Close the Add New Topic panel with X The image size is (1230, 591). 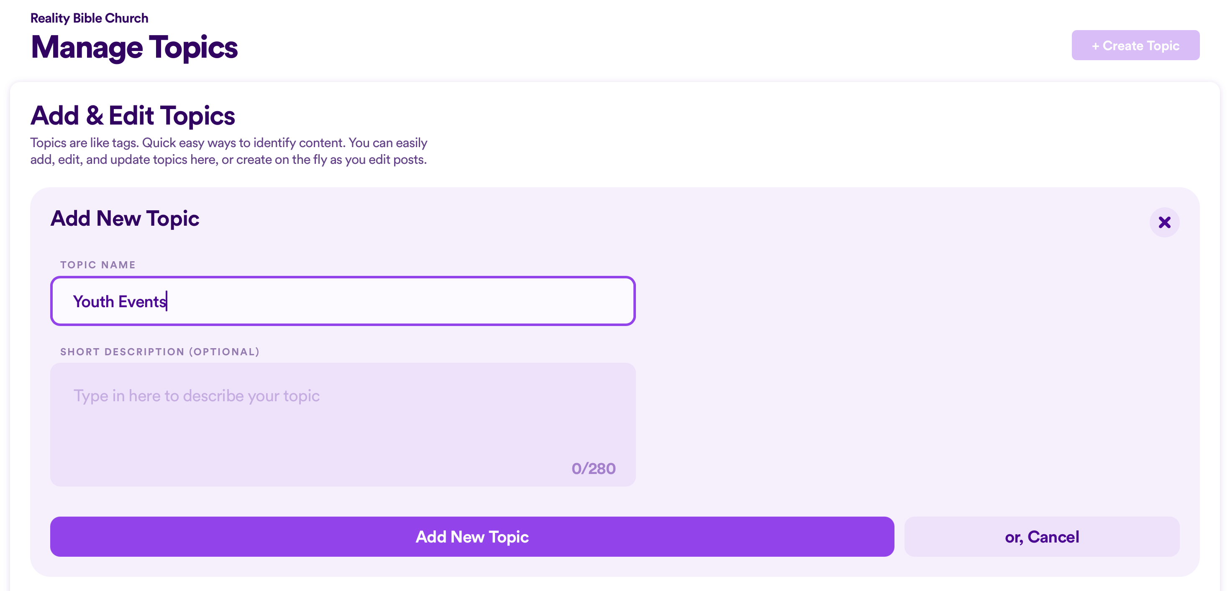1164,222
